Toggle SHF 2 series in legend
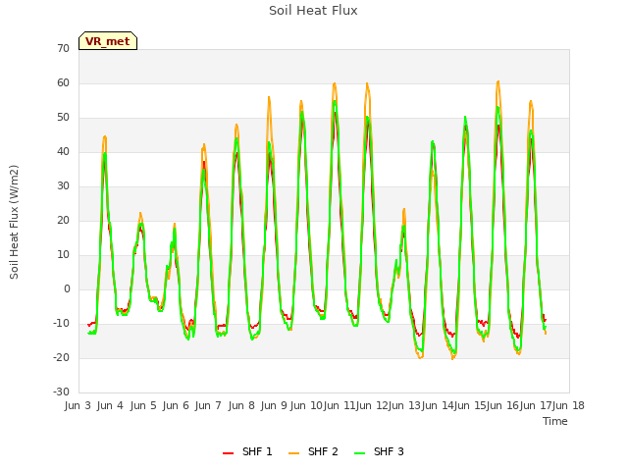The height and width of the screenshot is (471, 628). click(x=313, y=451)
